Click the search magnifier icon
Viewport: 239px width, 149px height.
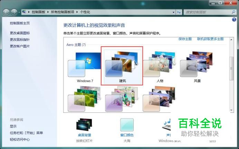click(x=233, y=12)
